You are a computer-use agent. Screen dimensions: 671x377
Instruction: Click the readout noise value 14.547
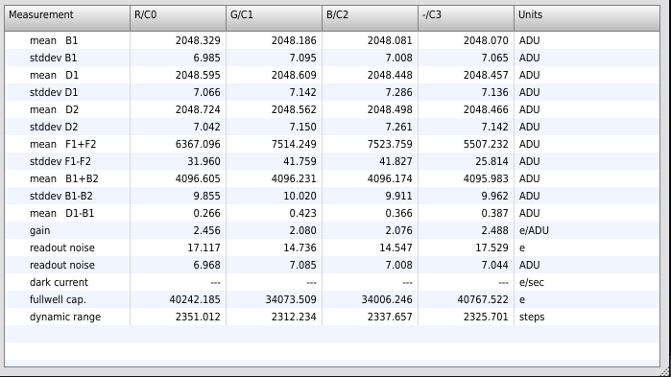point(395,247)
